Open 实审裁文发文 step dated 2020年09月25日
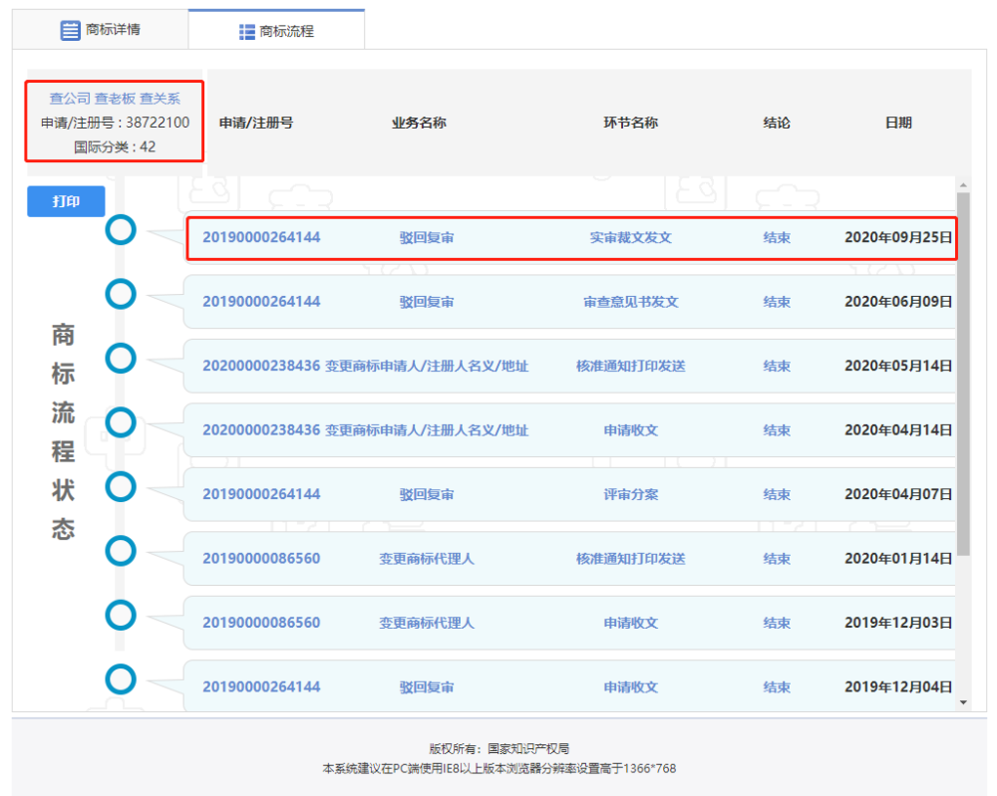997x796 pixels. pyautogui.click(x=630, y=238)
